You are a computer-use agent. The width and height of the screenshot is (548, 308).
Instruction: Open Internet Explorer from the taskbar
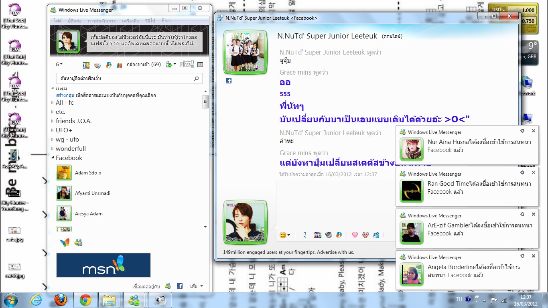coord(37,300)
